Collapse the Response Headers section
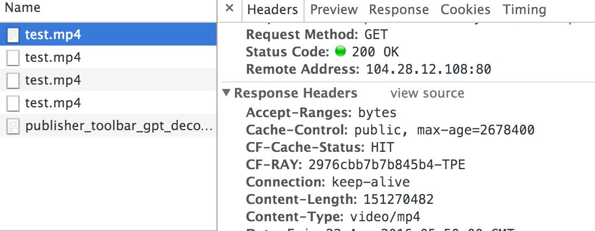595x231 pixels. 227,93
